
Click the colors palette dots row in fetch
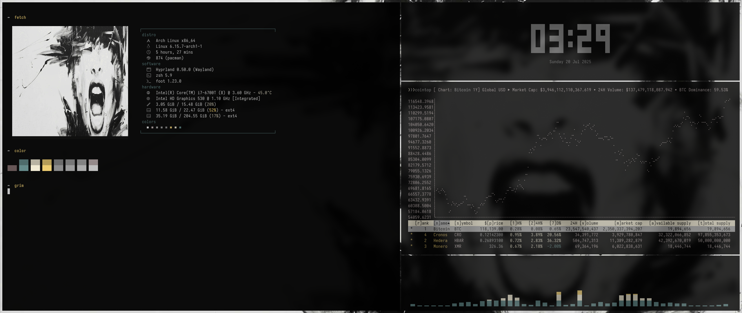pyautogui.click(x=164, y=128)
